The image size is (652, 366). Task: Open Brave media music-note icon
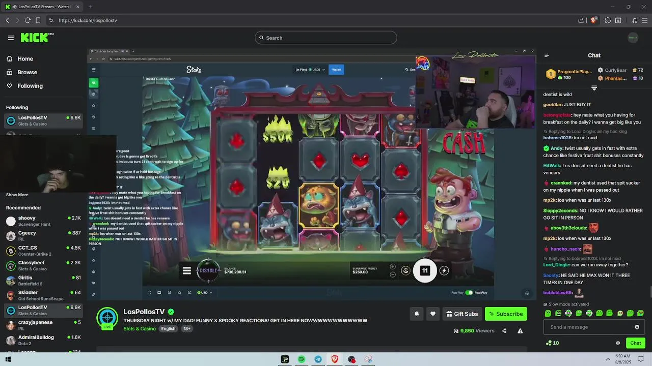point(634,20)
